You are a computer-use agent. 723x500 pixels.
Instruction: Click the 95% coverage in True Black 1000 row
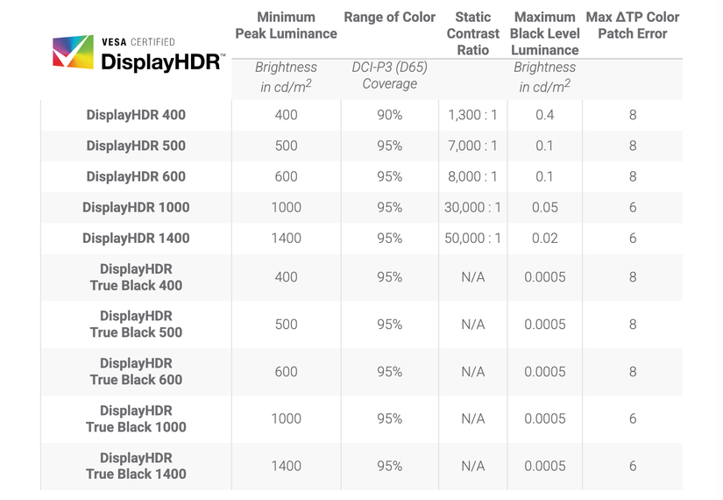(x=390, y=418)
